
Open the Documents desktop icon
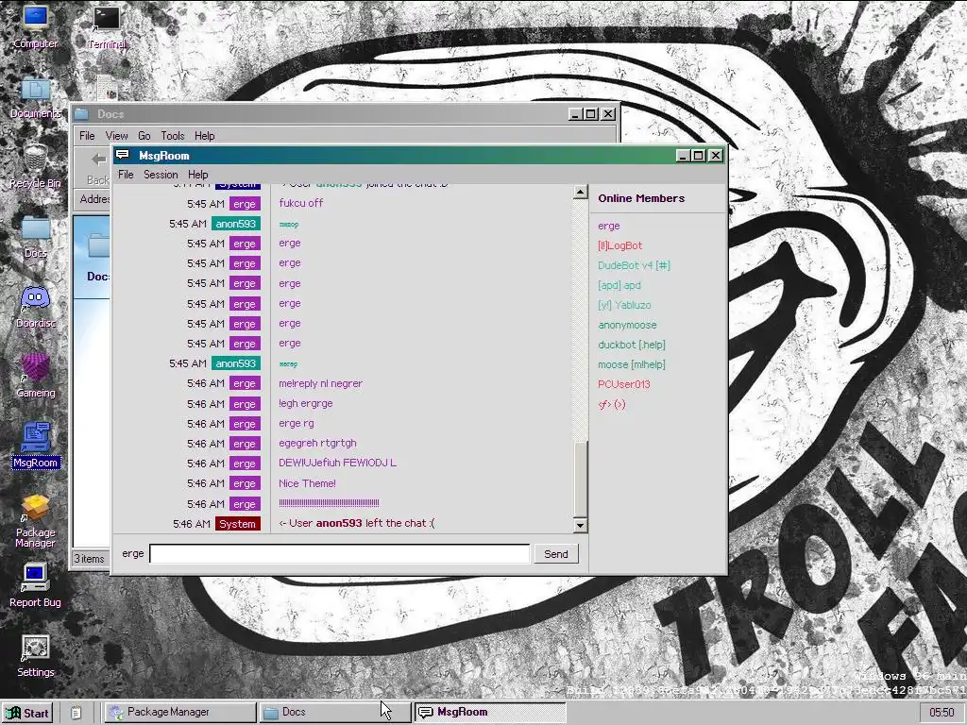click(x=35, y=98)
